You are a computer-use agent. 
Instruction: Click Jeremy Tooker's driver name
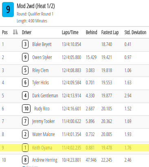44,121
